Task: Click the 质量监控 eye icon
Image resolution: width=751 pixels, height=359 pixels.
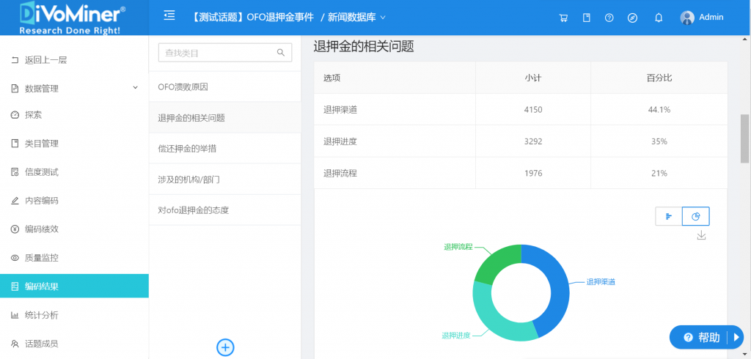Action: 15,257
